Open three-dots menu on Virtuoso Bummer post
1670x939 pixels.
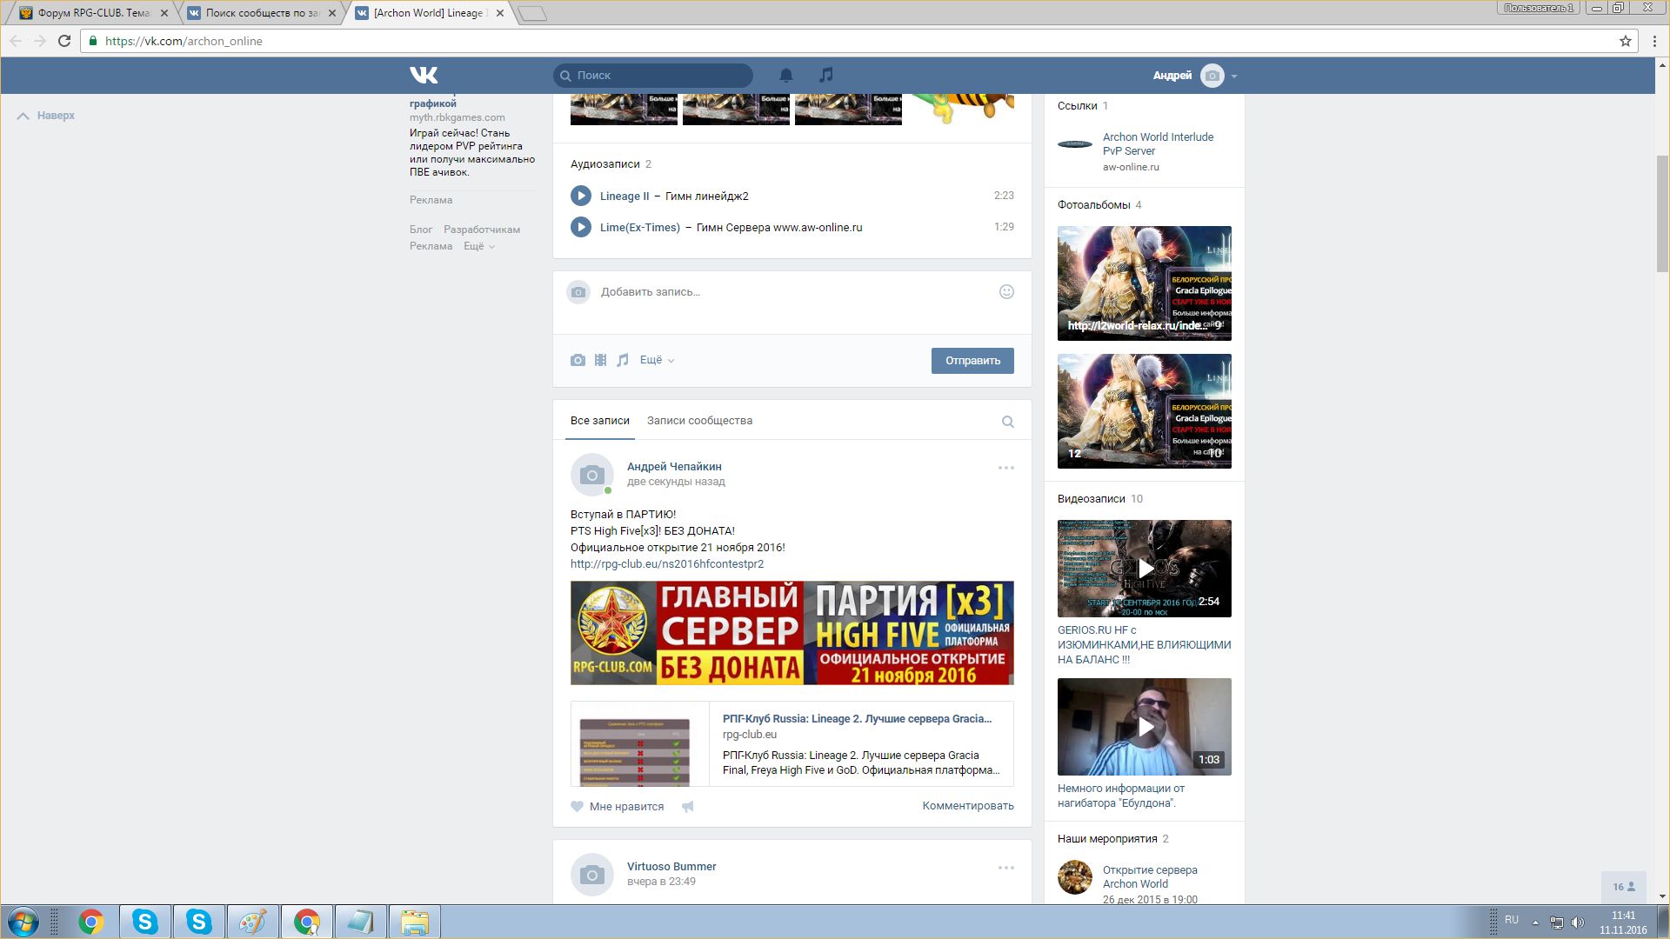1005,868
